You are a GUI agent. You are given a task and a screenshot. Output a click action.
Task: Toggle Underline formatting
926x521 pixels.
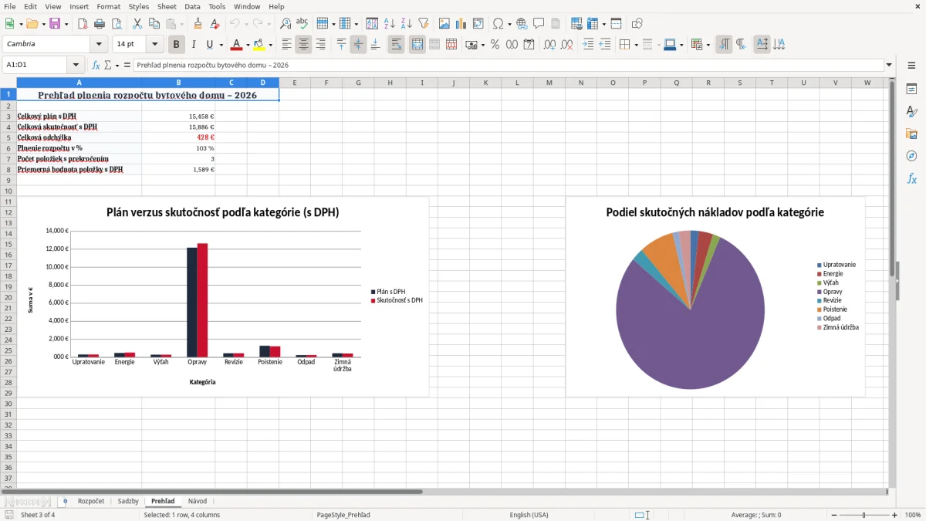click(210, 44)
